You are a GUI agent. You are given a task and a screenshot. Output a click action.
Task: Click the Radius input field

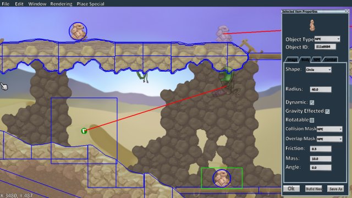[x=321, y=89]
